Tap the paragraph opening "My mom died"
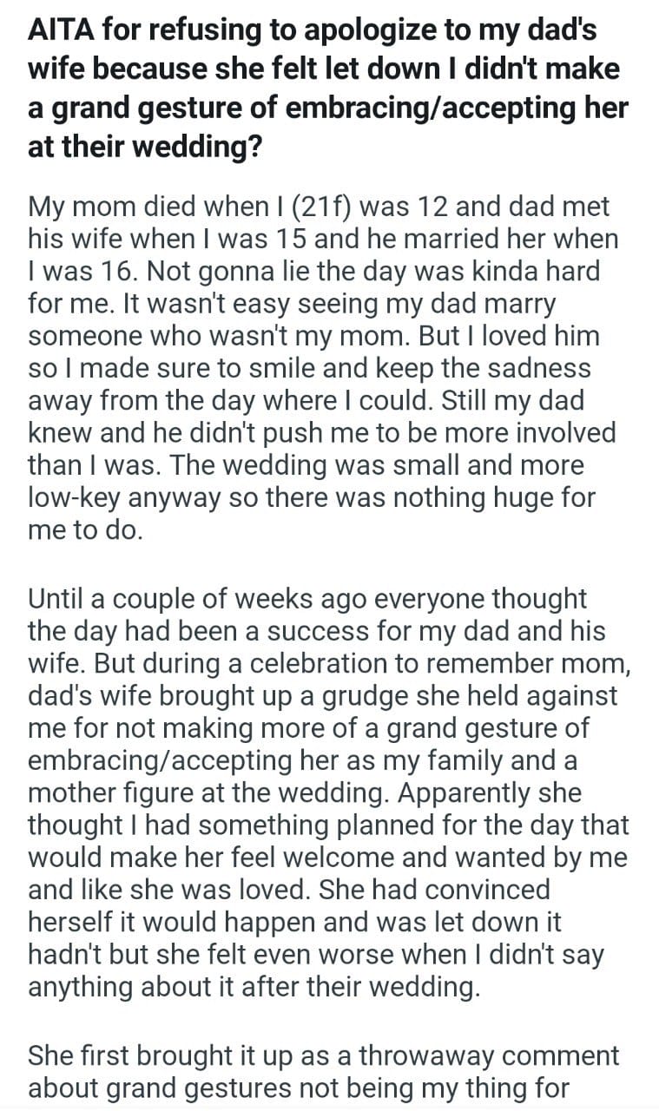 coord(321,367)
